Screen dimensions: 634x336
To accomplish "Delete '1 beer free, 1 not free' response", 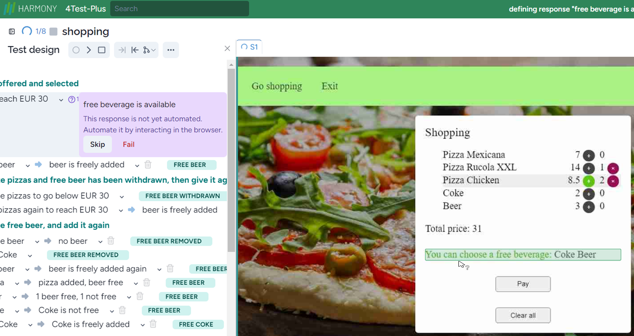I will 140,296.
